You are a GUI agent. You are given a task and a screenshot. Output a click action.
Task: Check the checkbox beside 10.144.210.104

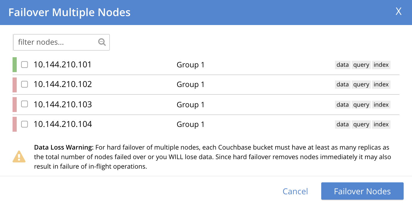[x=24, y=124]
